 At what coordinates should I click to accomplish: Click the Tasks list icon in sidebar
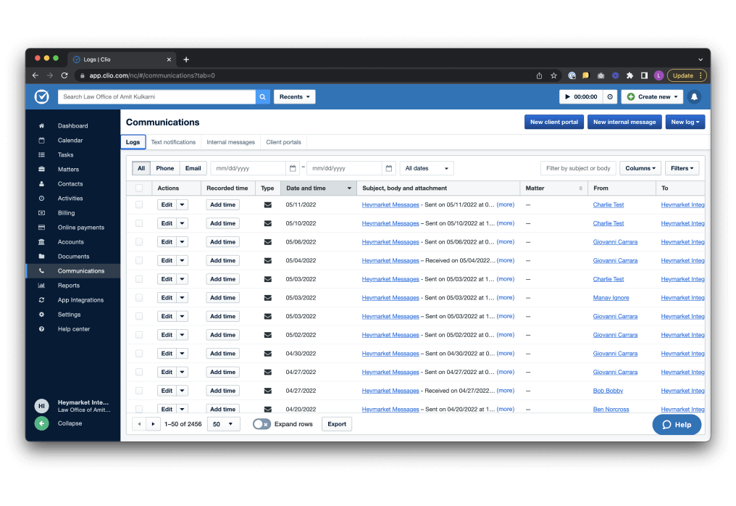[x=41, y=155]
